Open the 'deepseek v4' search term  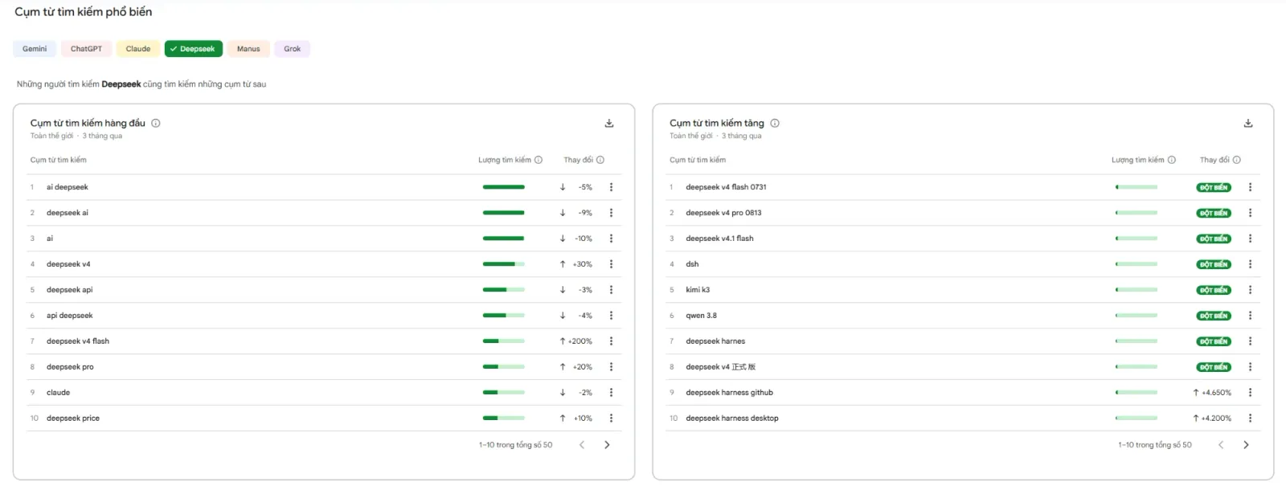click(68, 264)
